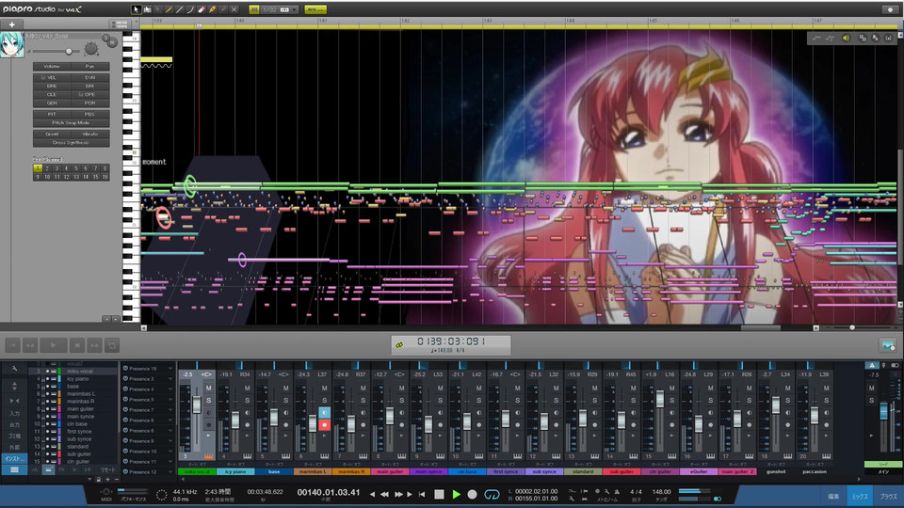Select the orange marker tool

(212, 9)
